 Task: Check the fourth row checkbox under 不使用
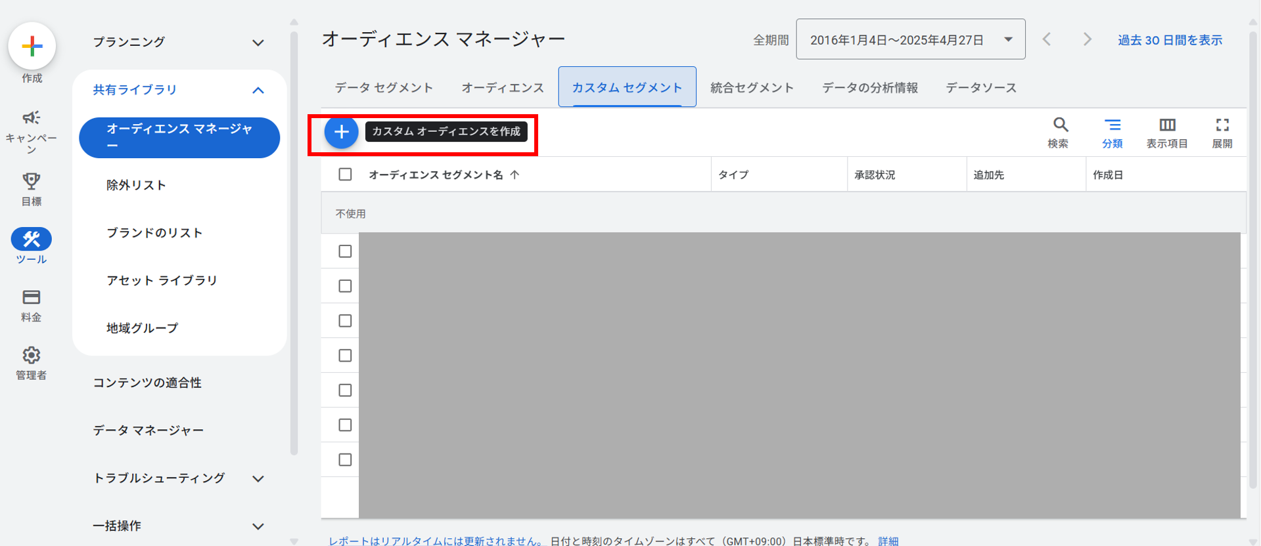pyautogui.click(x=345, y=356)
